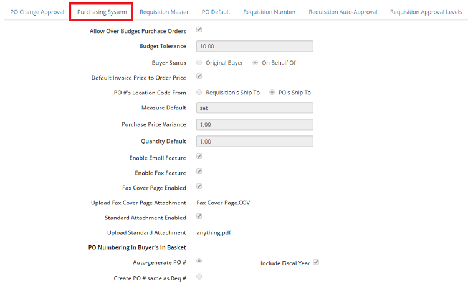The height and width of the screenshot is (284, 468).
Task: Switch to Requisition Approval Levels tab
Action: pyautogui.click(x=426, y=12)
